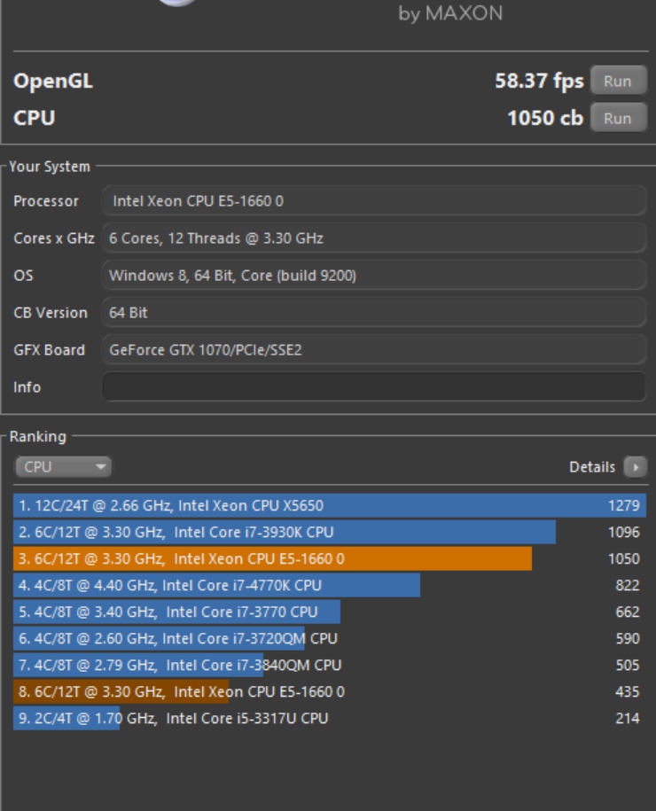The image size is (656, 811).
Task: Click into the empty Info field
Action: coord(373,387)
